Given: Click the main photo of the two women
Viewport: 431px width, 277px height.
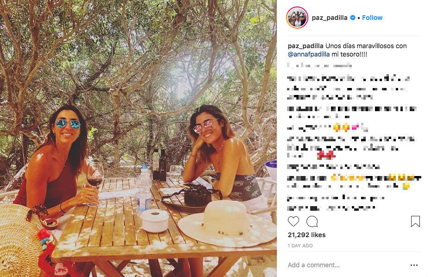Looking at the screenshot, I should [x=138, y=138].
